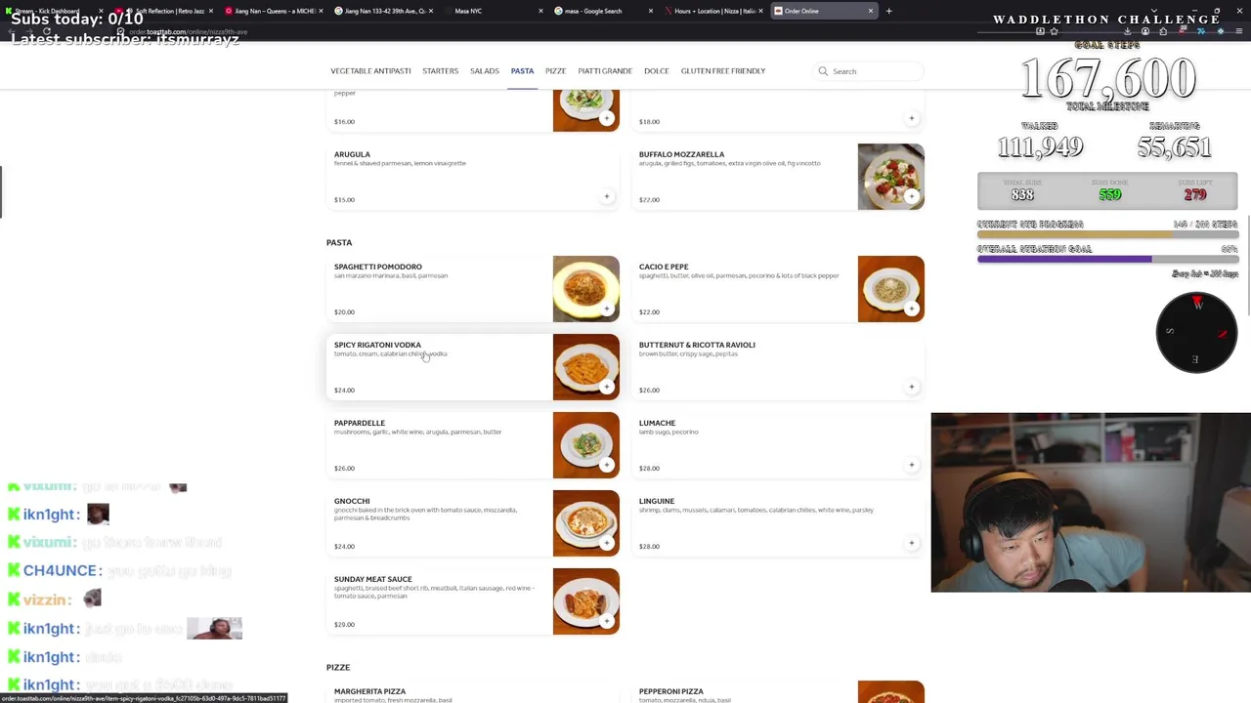Go to Gluten Free Friendly section
The height and width of the screenshot is (703, 1251).
(x=723, y=71)
